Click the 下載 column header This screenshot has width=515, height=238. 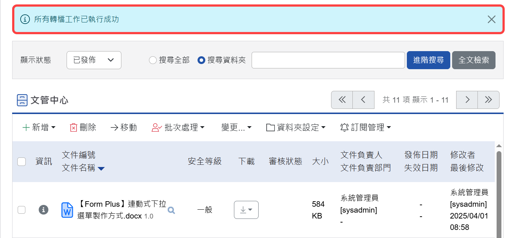click(246, 161)
